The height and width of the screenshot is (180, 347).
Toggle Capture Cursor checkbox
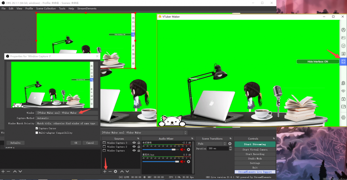(x=37, y=128)
